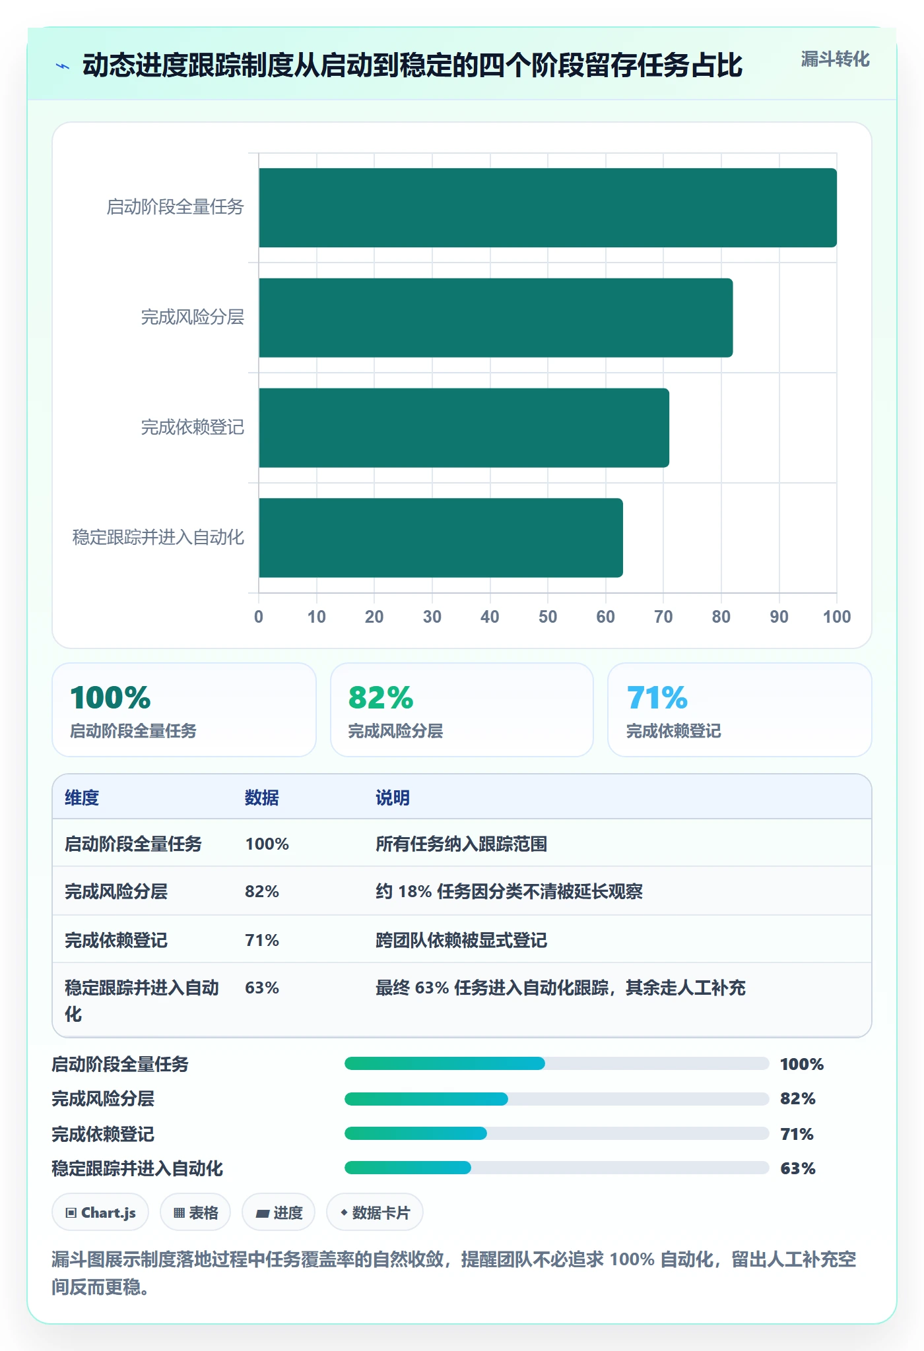This screenshot has height=1351, width=924.
Task: Click the Chart.js chip
Action: click(x=100, y=1212)
